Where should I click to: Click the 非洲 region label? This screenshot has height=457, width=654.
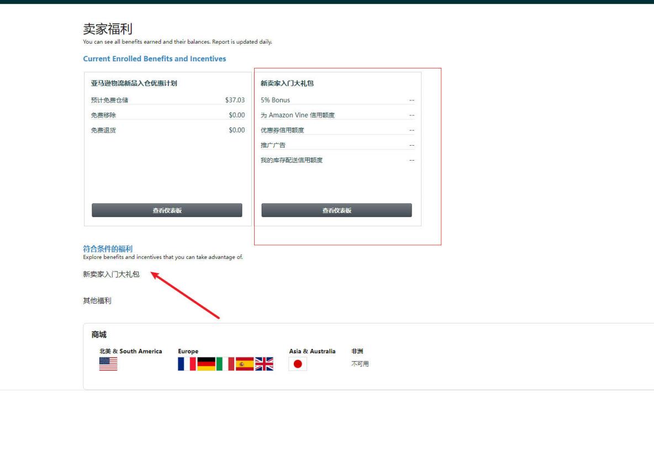tap(357, 351)
